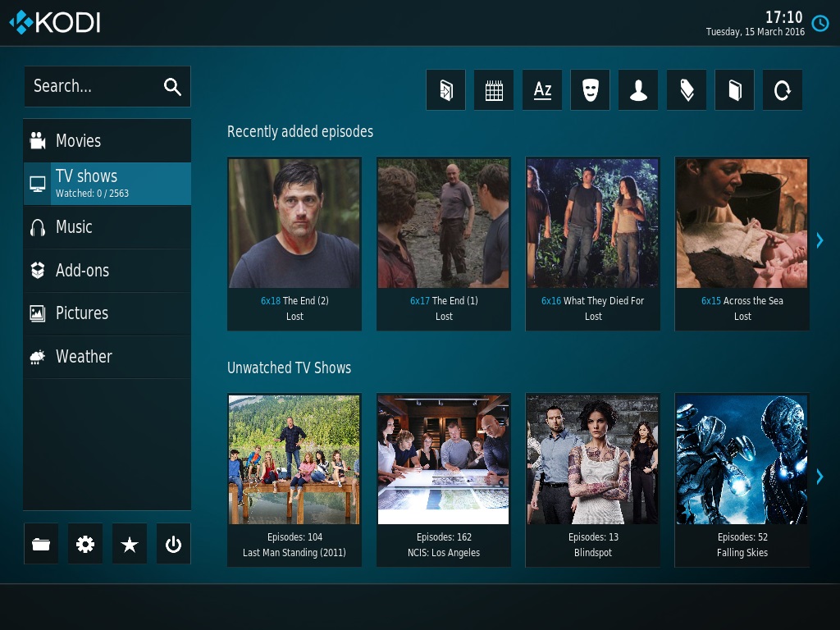The image size is (840, 630).
Task: Open the A-Z titles icon
Action: coord(542,90)
